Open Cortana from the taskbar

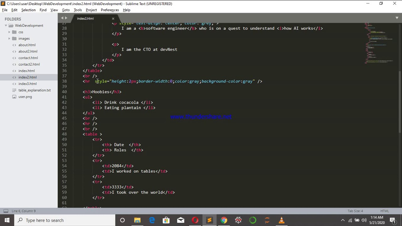[x=122, y=220]
